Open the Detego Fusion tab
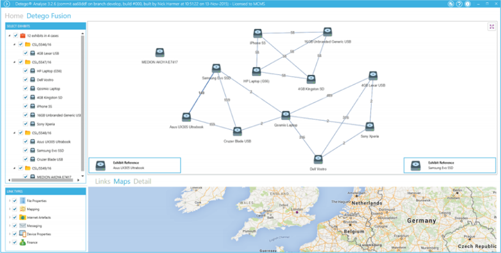501x253 pixels. click(x=49, y=16)
